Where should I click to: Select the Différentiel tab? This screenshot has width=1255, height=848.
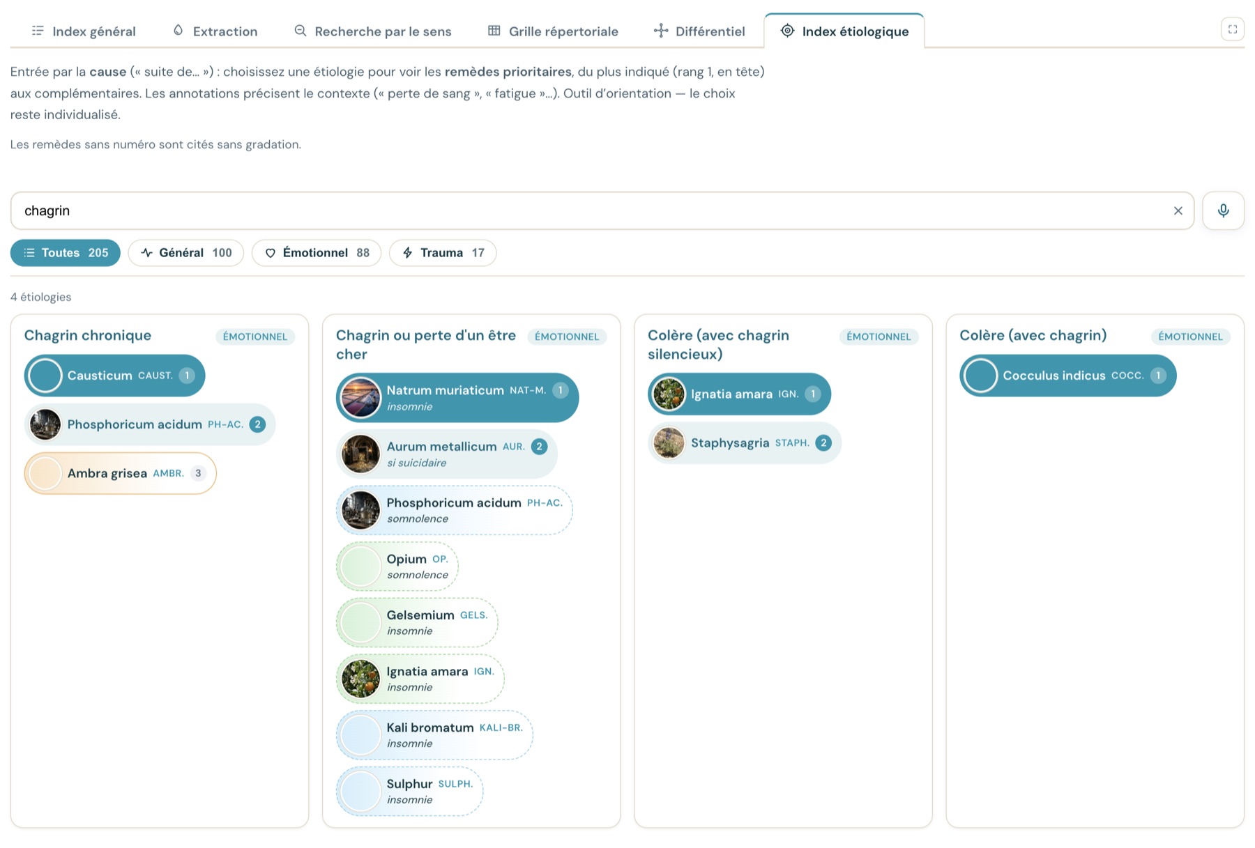(x=699, y=31)
